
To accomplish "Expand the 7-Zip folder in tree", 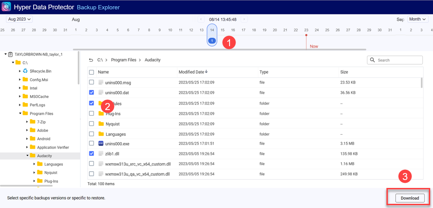I will click(27, 122).
